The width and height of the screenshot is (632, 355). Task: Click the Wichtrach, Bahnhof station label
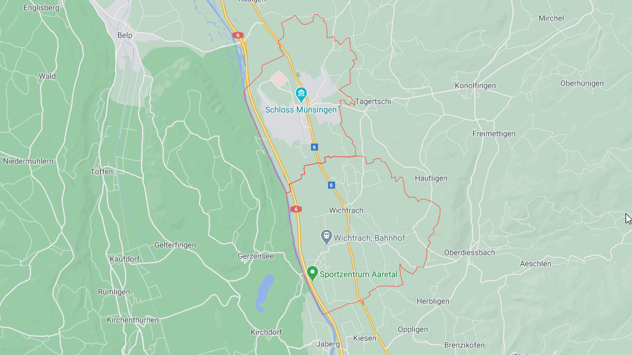[369, 238]
